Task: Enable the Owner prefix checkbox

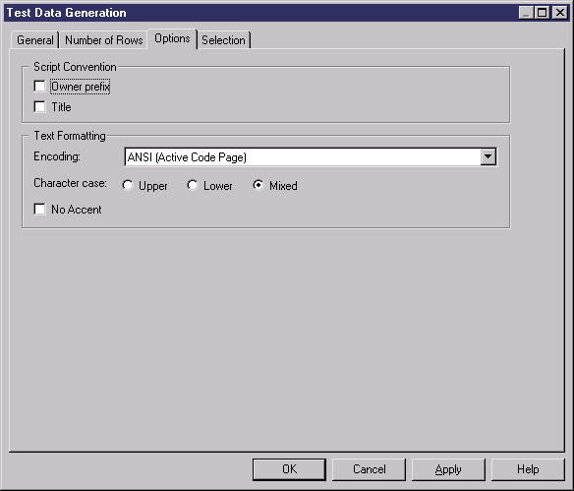Action: coord(39,87)
